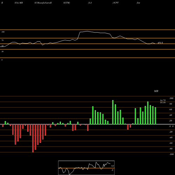Click the peak of the RSI line
This screenshot has height=175, width=175.
(x=87, y=31)
